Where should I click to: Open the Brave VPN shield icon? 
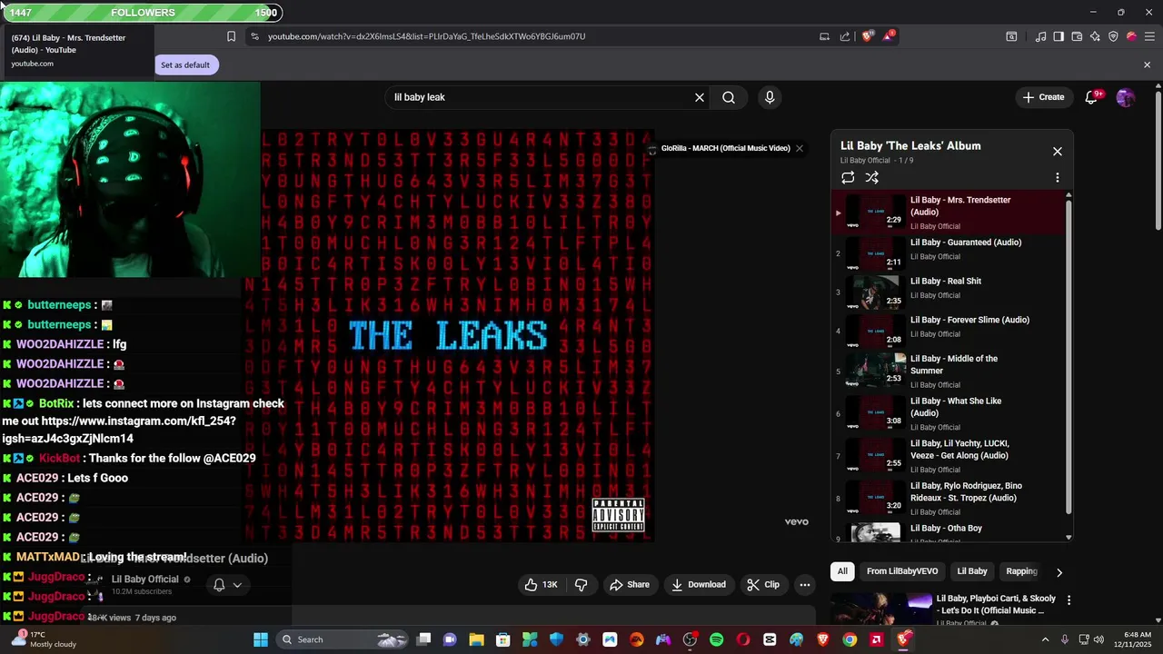coord(1113,36)
